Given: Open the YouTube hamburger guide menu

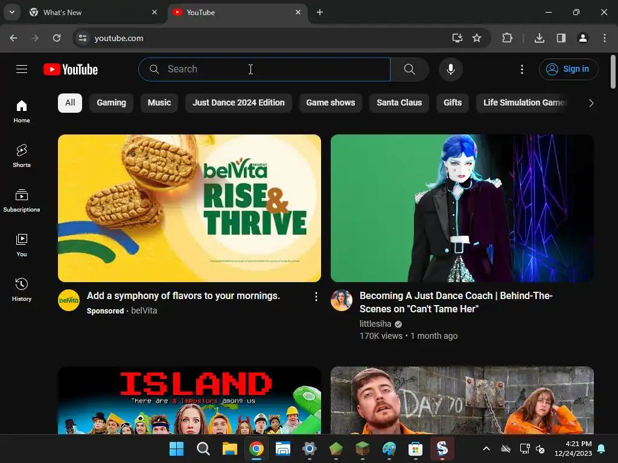Looking at the screenshot, I should click(22, 69).
